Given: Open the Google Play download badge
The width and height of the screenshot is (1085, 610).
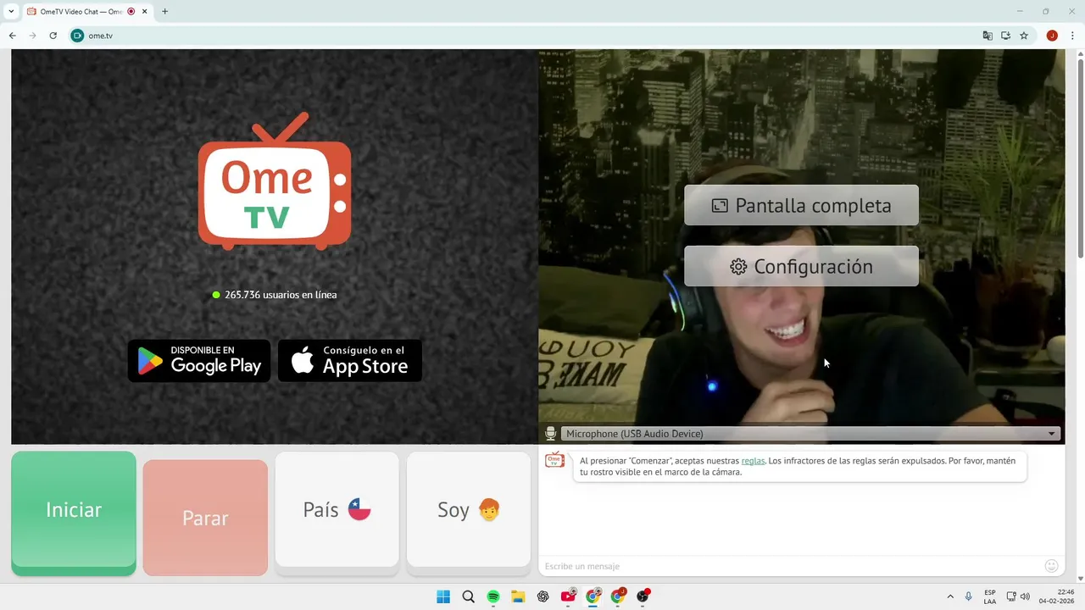Looking at the screenshot, I should (x=199, y=361).
